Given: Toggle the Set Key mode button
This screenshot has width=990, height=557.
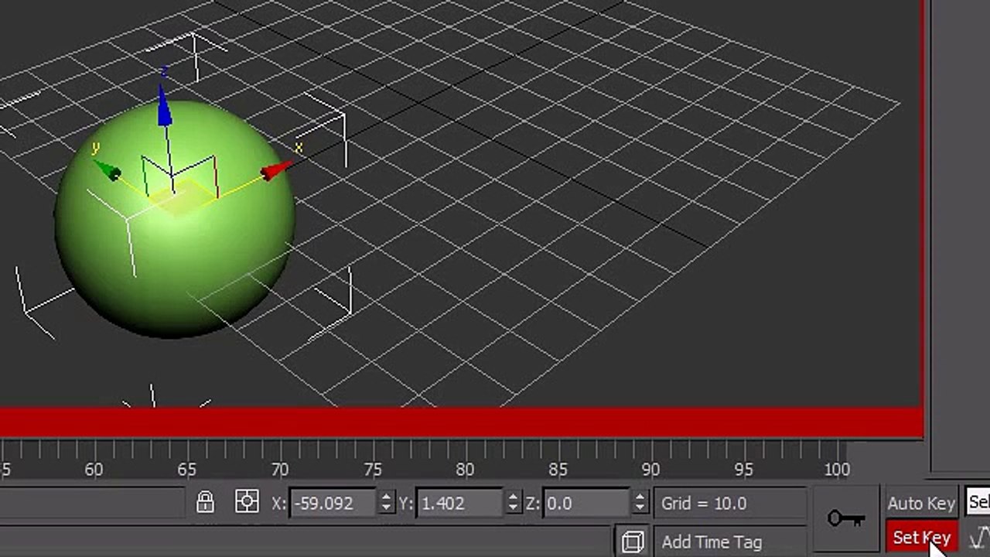Looking at the screenshot, I should (x=921, y=538).
